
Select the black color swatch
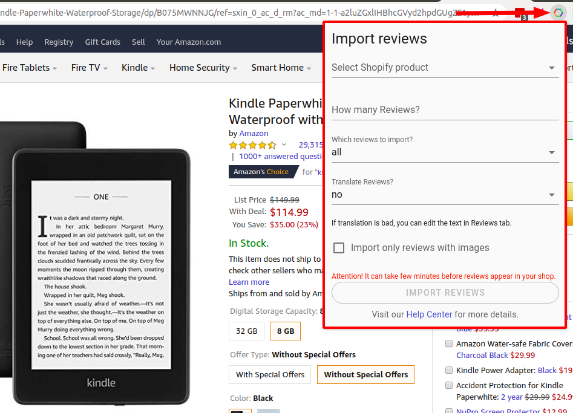(240, 411)
